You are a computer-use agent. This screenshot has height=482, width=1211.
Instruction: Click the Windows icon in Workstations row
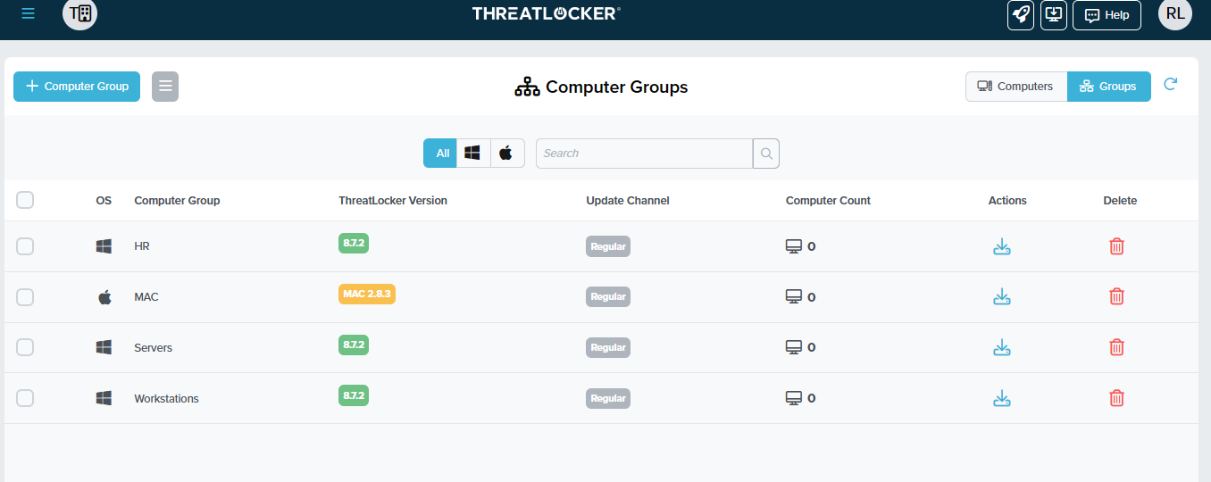[x=104, y=398]
